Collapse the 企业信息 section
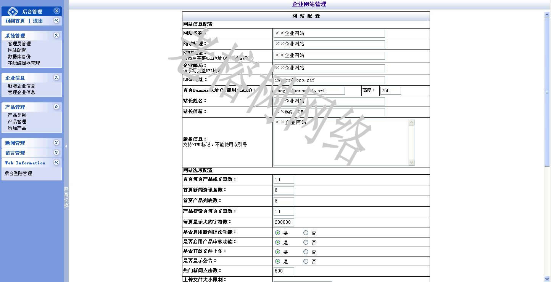 (x=56, y=78)
